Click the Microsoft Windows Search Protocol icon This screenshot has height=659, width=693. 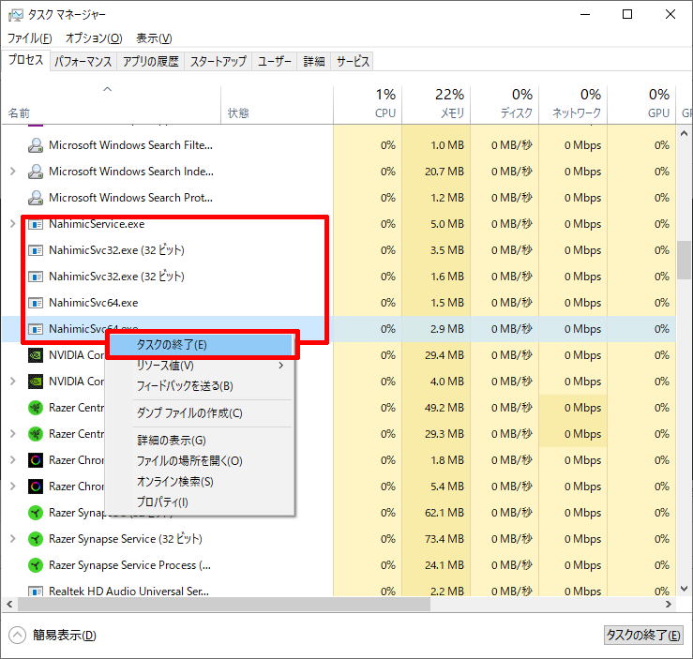pyautogui.click(x=36, y=198)
